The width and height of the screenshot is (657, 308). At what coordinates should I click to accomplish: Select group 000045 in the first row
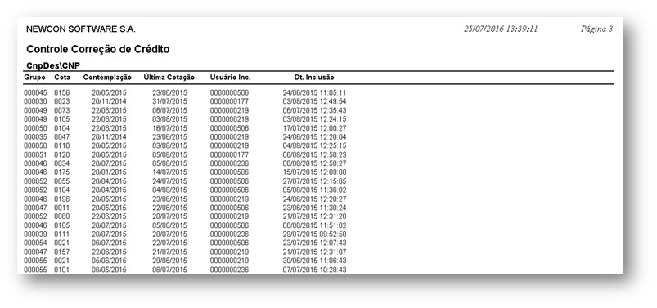pyautogui.click(x=35, y=92)
